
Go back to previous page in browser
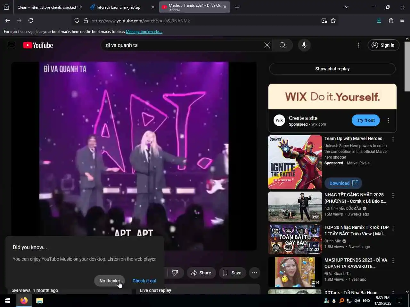(8, 20)
